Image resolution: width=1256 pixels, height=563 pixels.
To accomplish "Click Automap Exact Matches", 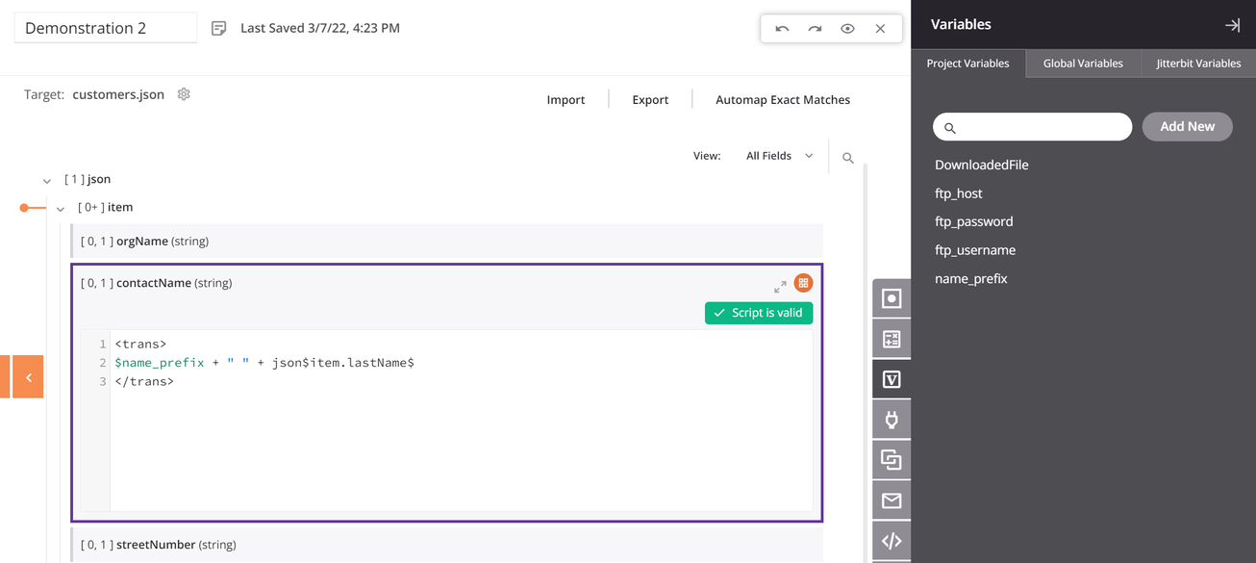I will click(782, 99).
